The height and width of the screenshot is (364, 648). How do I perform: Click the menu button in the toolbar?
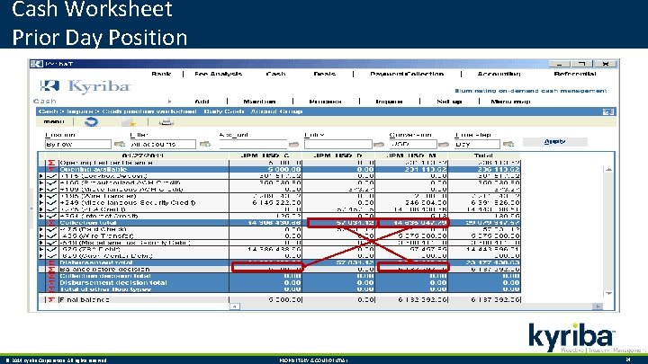point(54,121)
